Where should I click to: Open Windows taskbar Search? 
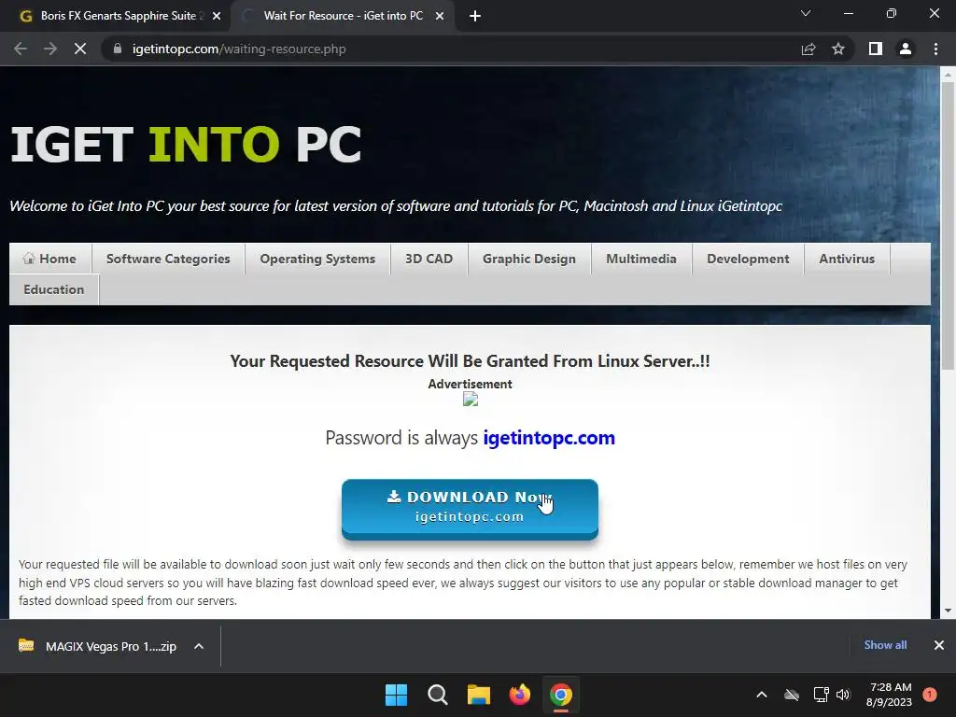[438, 695]
